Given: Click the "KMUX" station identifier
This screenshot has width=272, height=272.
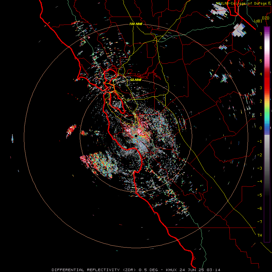Looking at the screenshot, I should tap(171, 270).
